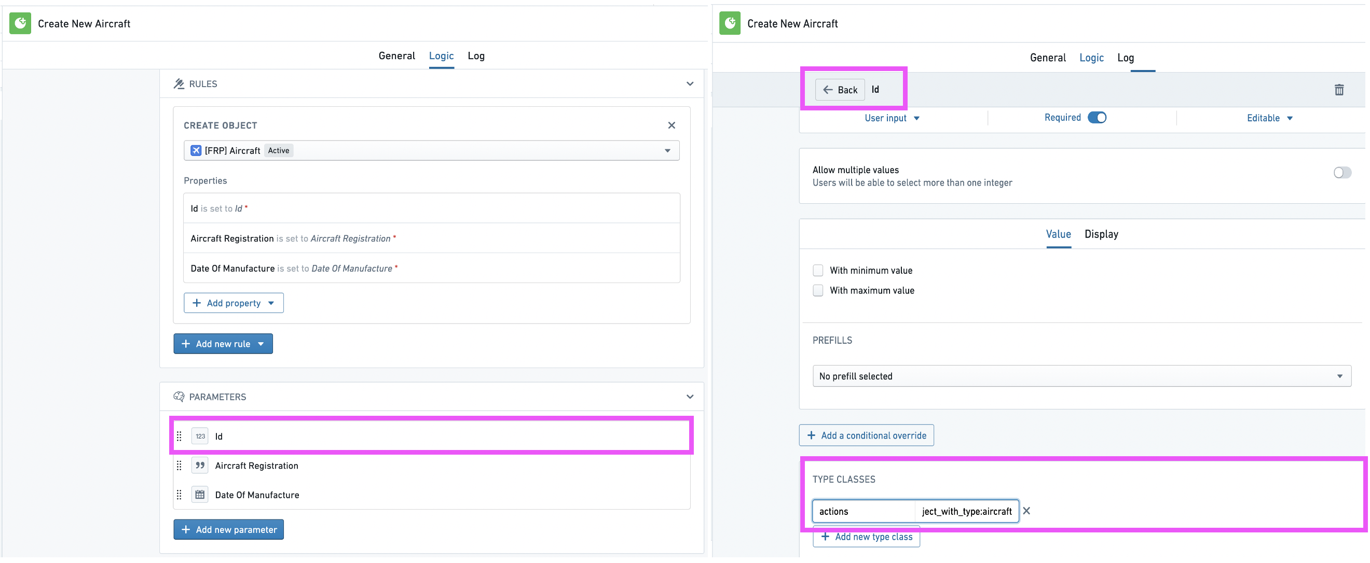Open the No prefill selected dropdown
Viewport: 1370px width, 563px height.
tap(1081, 376)
